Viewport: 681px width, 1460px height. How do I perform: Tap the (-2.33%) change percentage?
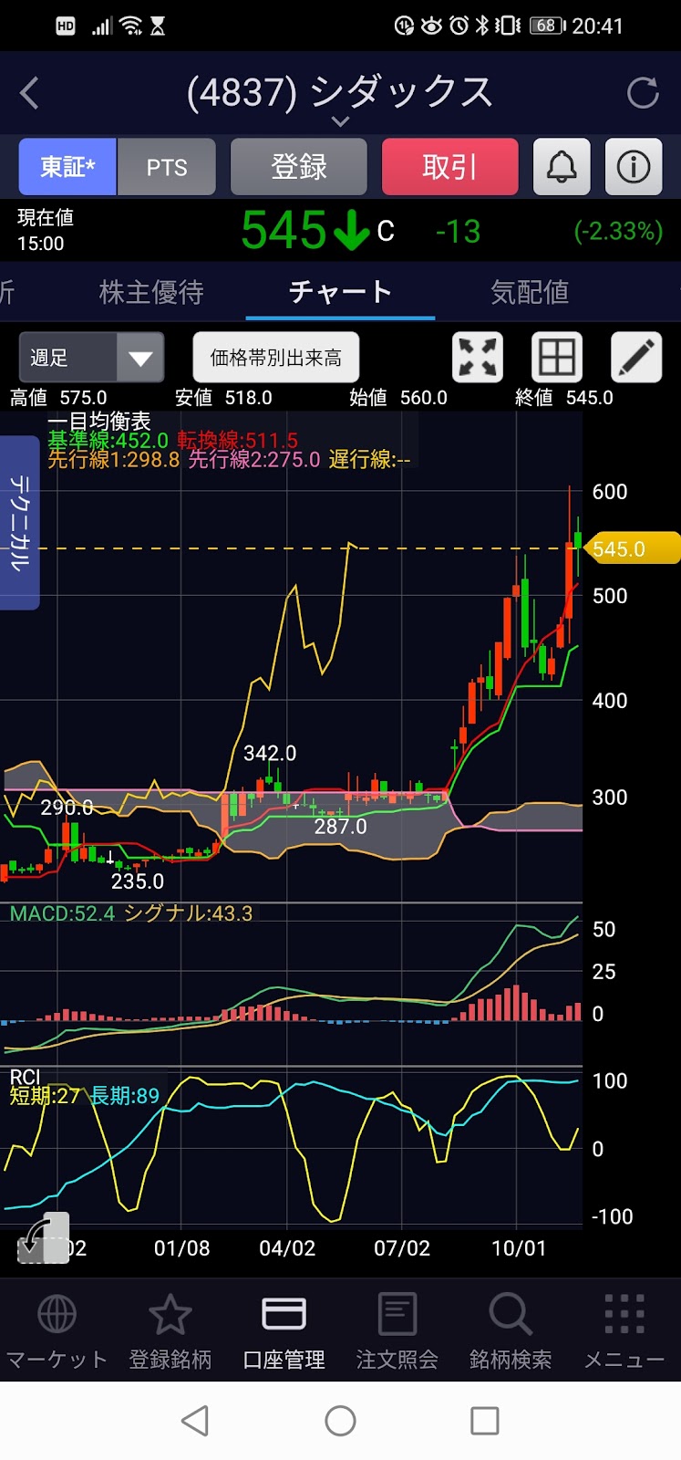click(x=618, y=231)
